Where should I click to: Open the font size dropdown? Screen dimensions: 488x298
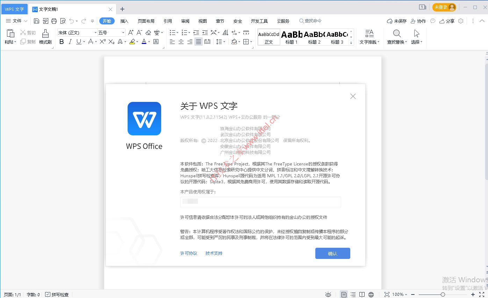click(123, 32)
